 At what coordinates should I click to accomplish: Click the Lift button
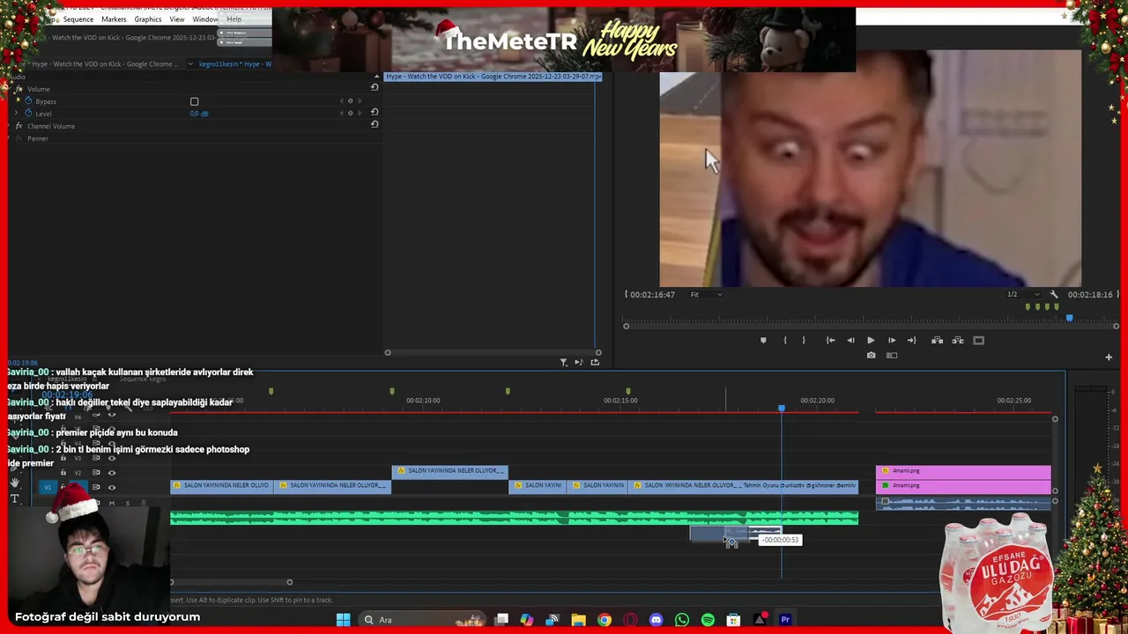[x=938, y=340]
